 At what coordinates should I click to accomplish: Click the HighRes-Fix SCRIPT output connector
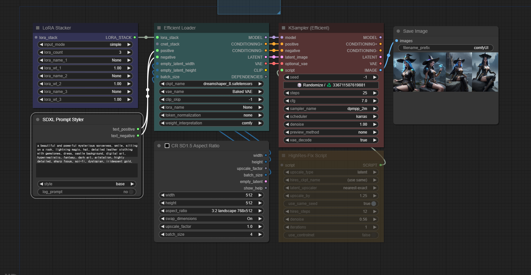click(381, 165)
